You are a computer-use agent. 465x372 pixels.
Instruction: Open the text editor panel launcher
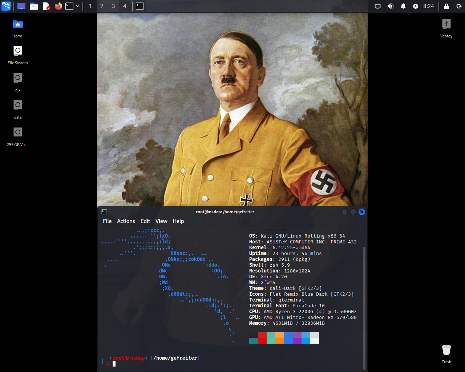pyautogui.click(x=46, y=6)
